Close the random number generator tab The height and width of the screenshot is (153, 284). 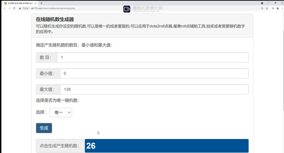(x=36, y=3)
